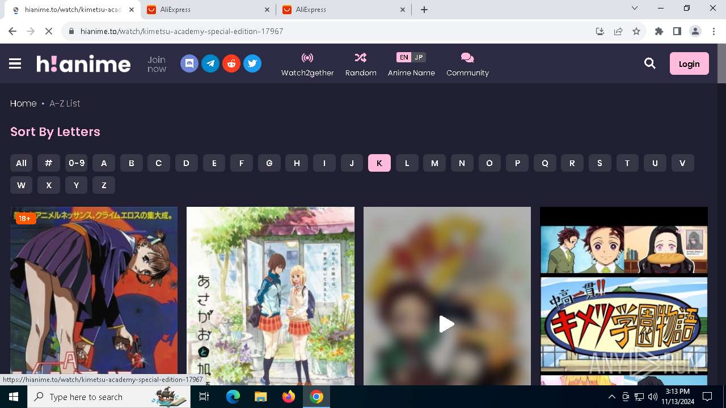Open the schoolgirls flower shop poster
Screen dimensions: 726x408
[271, 296]
